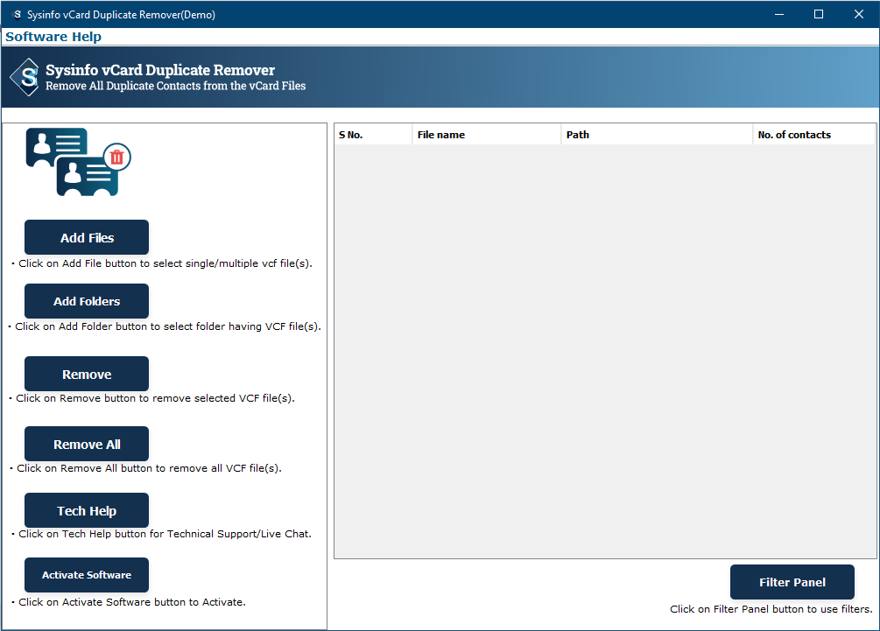The height and width of the screenshot is (631, 880).
Task: Open the Software Help menu
Action: (x=53, y=37)
